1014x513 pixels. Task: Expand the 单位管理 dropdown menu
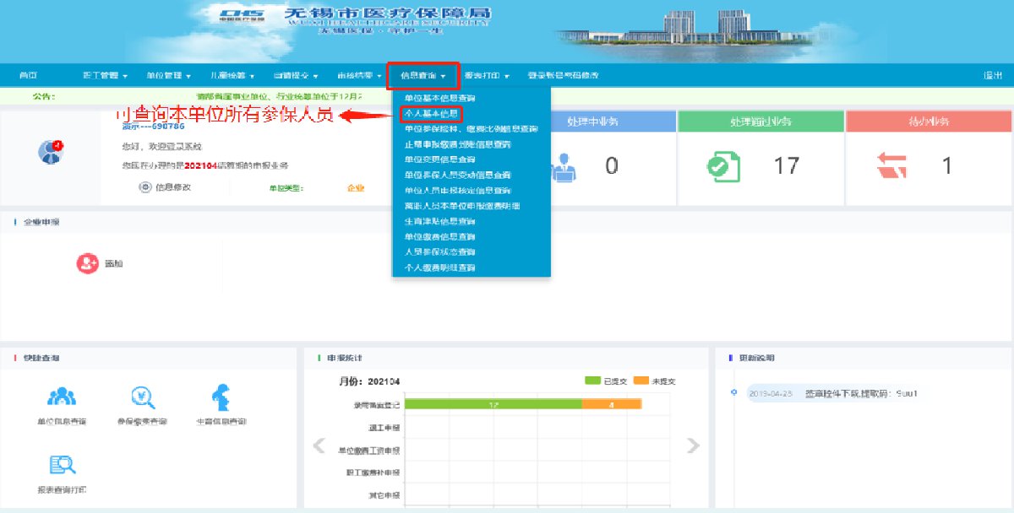click(x=168, y=76)
